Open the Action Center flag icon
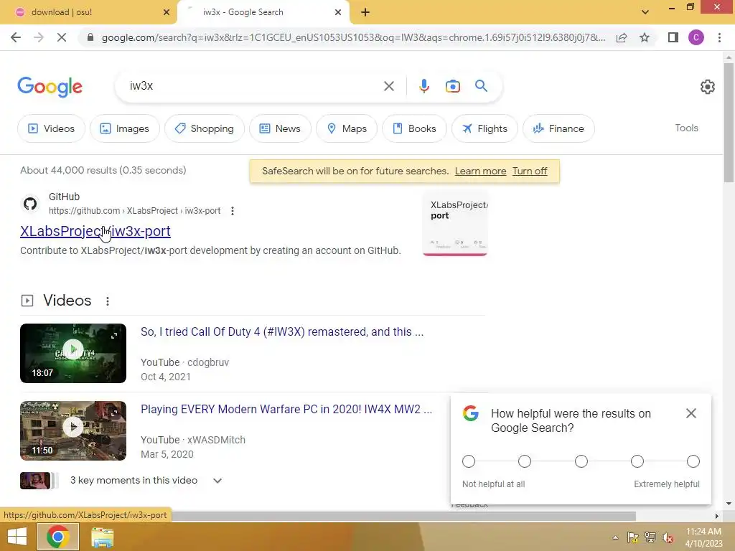The width and height of the screenshot is (735, 551). click(632, 537)
